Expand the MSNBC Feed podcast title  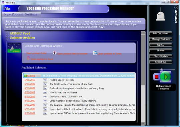pos(20,33)
